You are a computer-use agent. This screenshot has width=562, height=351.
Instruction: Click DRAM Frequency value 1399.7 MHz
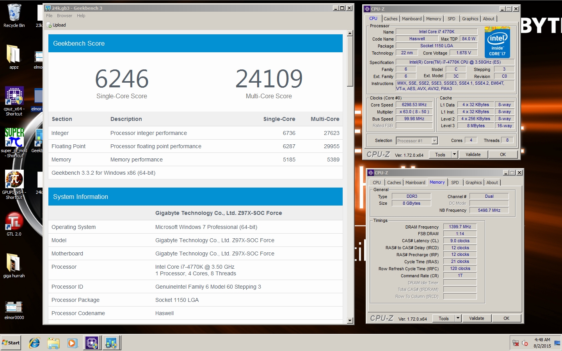point(460,227)
